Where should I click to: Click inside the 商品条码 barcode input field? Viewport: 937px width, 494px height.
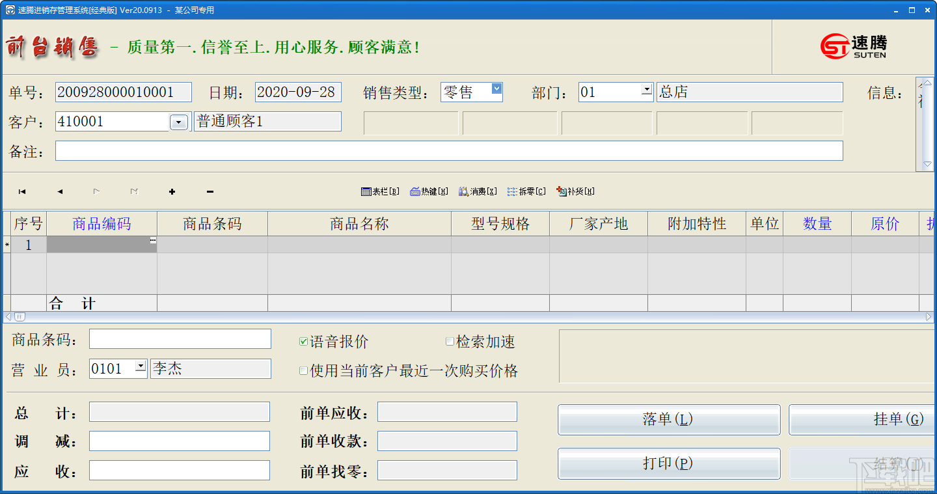click(180, 338)
